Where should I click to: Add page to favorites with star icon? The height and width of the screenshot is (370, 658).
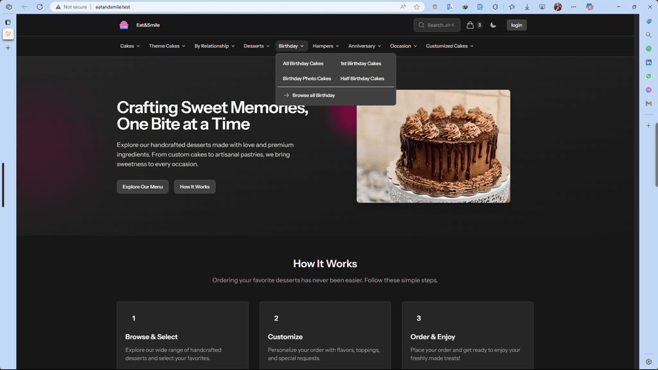(416, 6)
